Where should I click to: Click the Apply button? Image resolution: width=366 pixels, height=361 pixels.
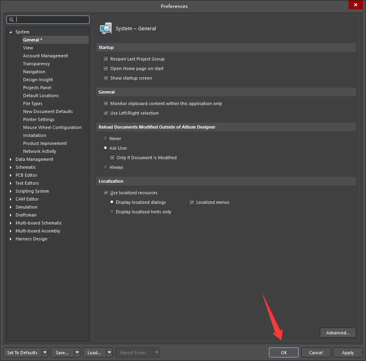[348, 352]
